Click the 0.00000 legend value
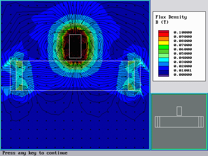Image resolution: width=208 pixels, height=156 pixels. (x=183, y=75)
